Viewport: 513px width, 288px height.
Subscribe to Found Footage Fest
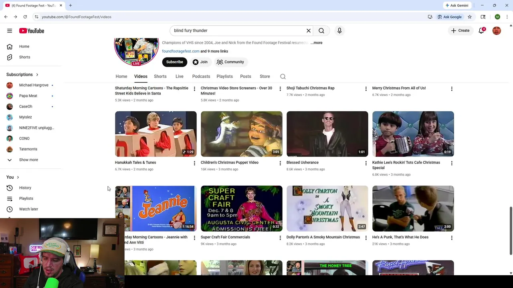point(174,62)
